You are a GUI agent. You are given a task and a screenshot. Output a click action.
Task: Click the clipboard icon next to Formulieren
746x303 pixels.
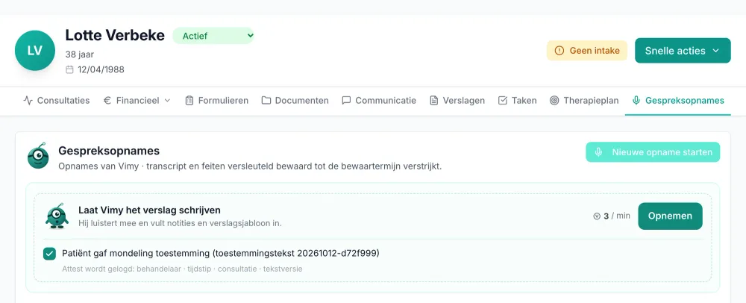tap(189, 100)
